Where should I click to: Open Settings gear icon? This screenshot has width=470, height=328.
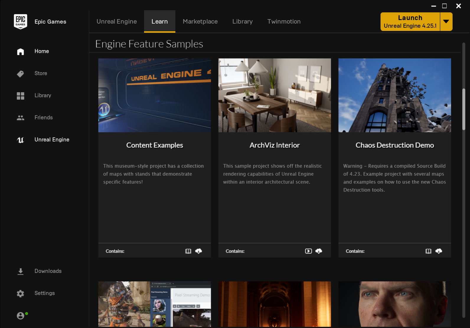20,294
